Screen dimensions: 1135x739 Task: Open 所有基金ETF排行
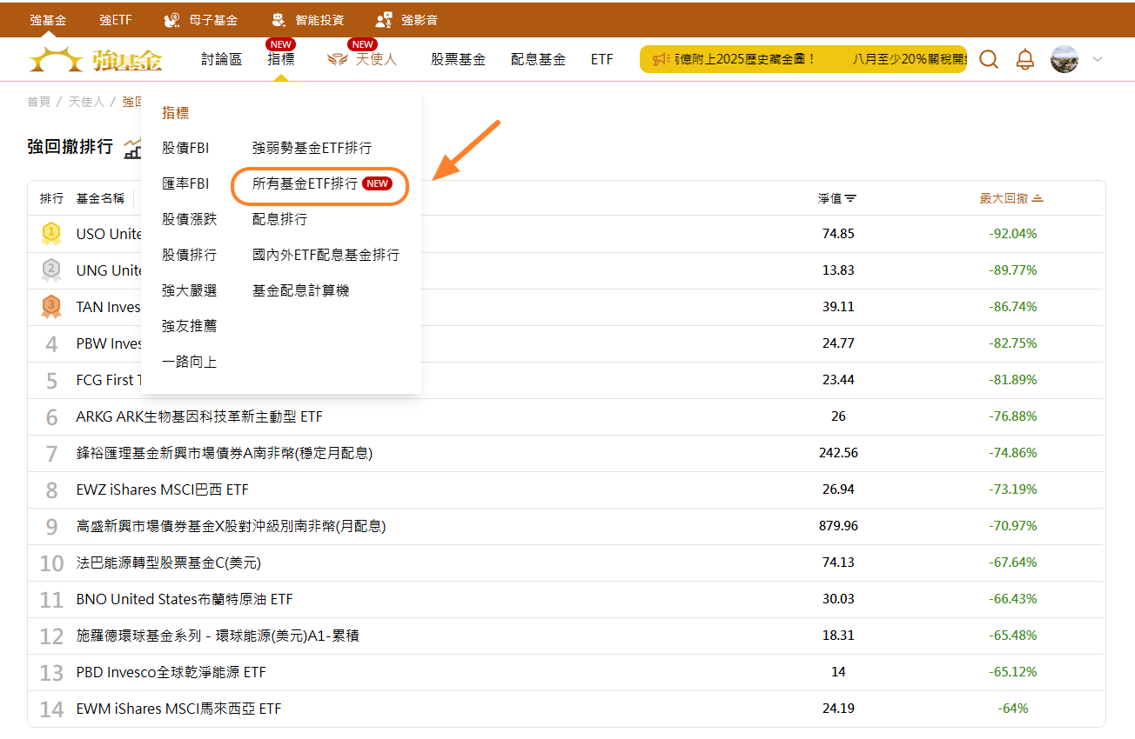[x=305, y=183]
